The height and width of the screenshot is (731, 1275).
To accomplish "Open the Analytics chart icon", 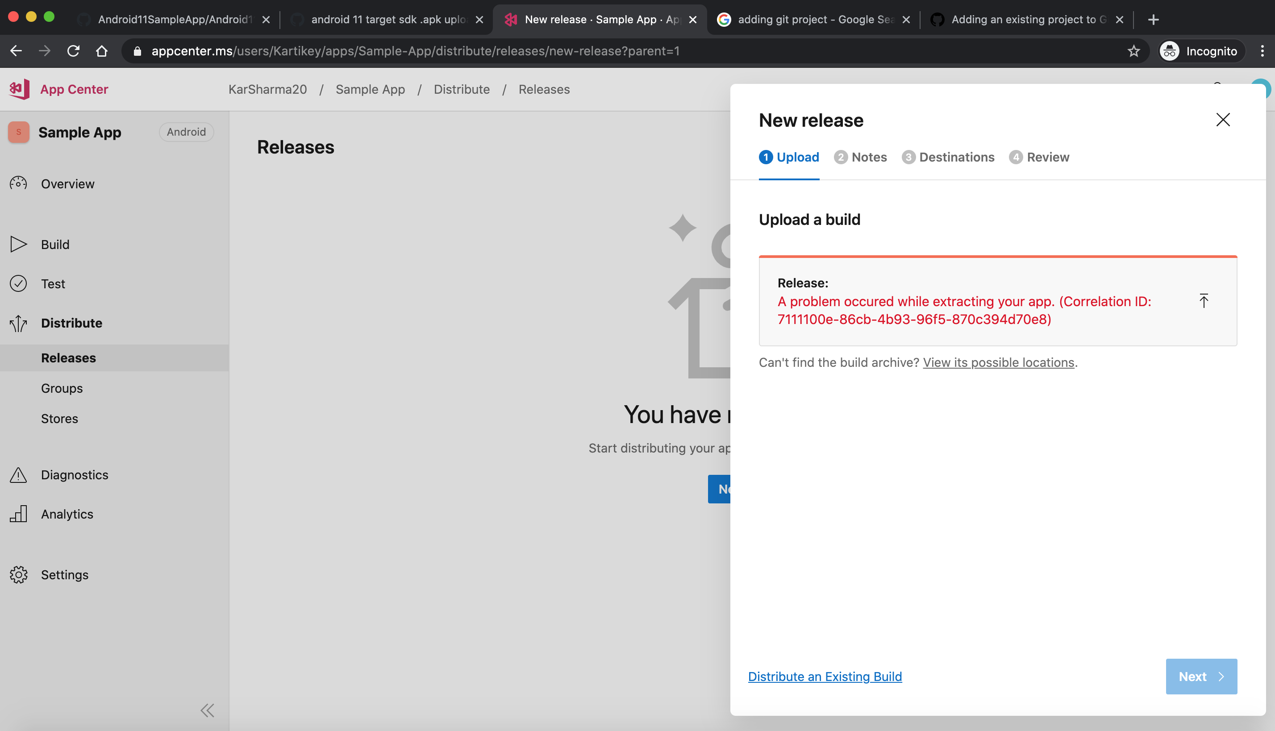I will point(18,514).
